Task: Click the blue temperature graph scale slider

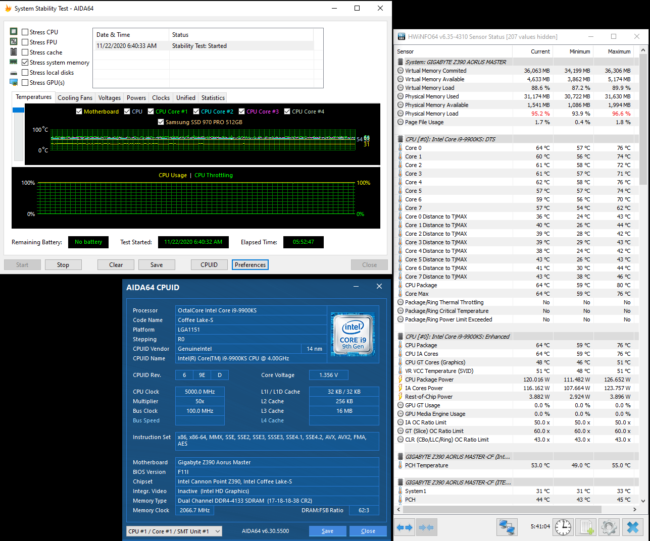Action: (x=19, y=110)
